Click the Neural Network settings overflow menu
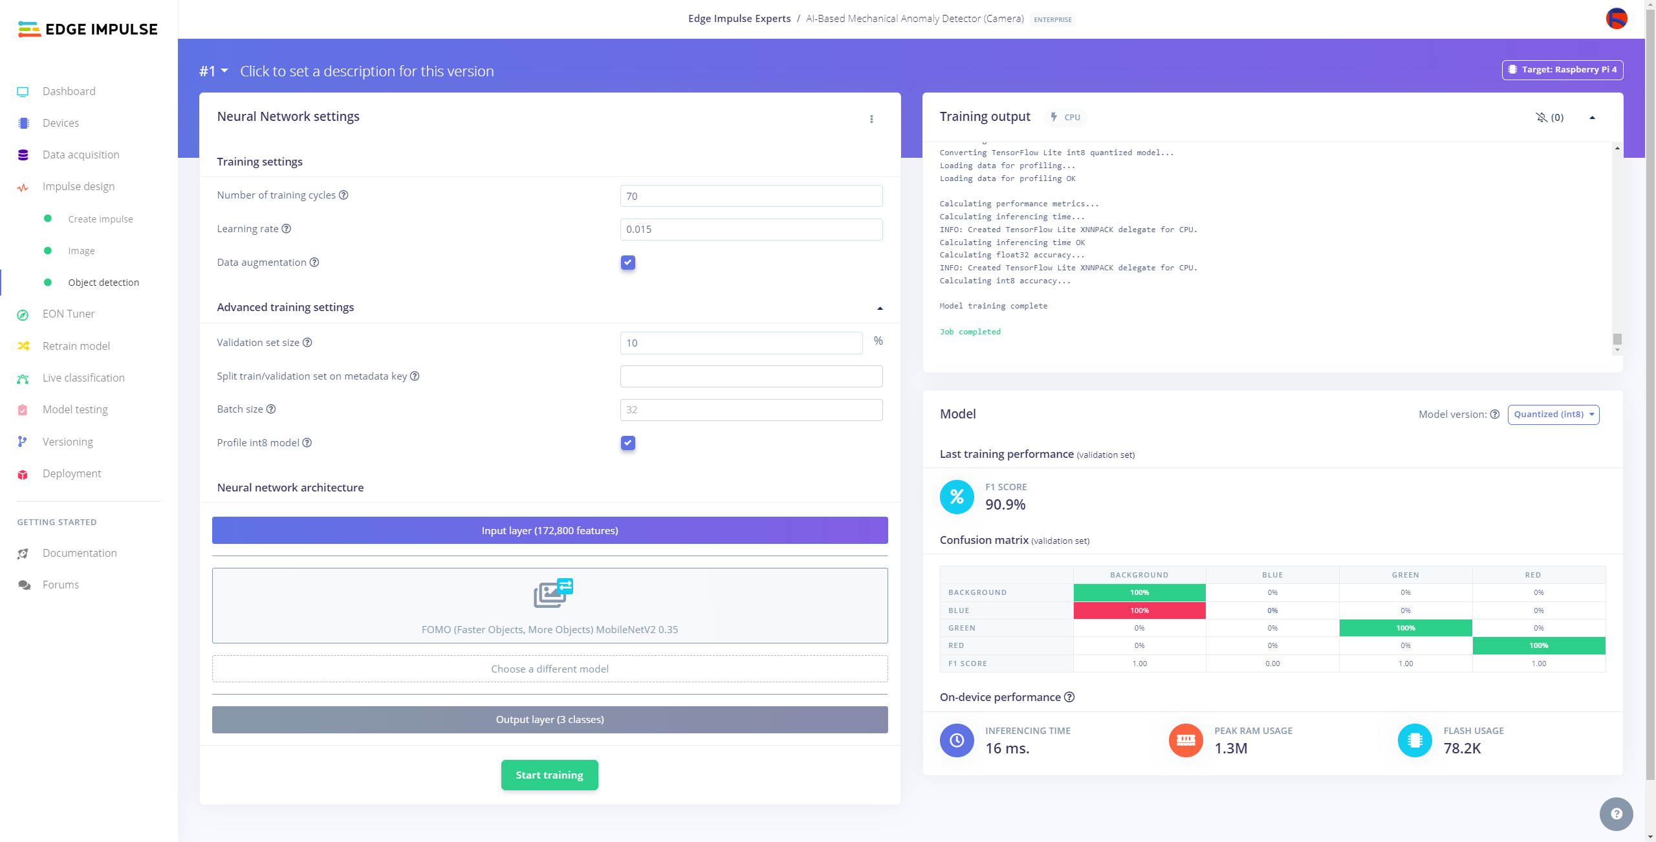Viewport: 1656px width, 842px height. point(871,119)
